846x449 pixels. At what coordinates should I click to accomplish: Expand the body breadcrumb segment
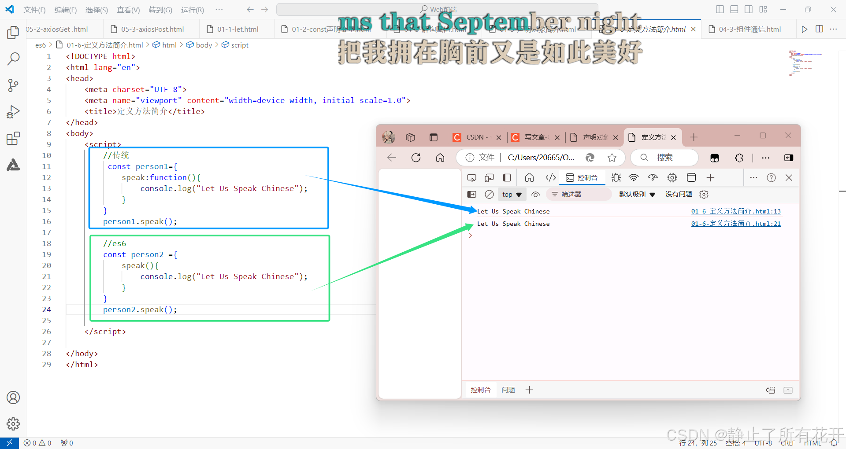199,45
